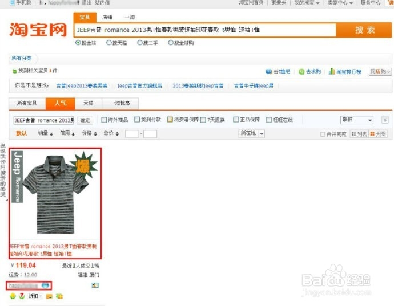Check the 货到付款 checkbox

click(137, 120)
